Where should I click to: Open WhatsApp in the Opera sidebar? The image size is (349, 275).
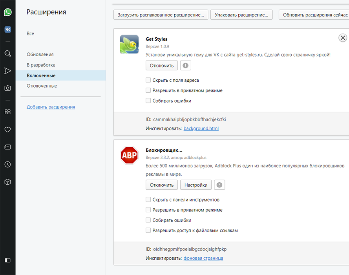(x=7, y=12)
